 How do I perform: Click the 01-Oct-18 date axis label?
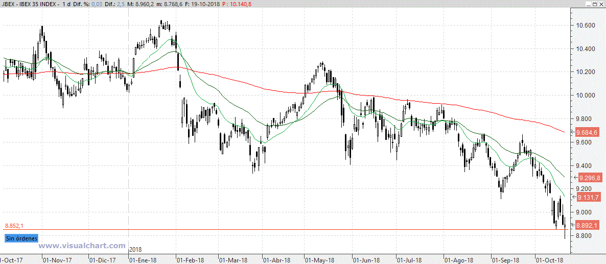point(550,260)
